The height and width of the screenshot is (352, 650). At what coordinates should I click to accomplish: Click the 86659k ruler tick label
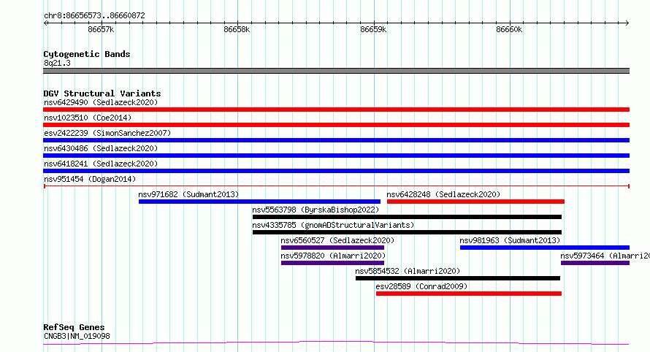[373, 30]
